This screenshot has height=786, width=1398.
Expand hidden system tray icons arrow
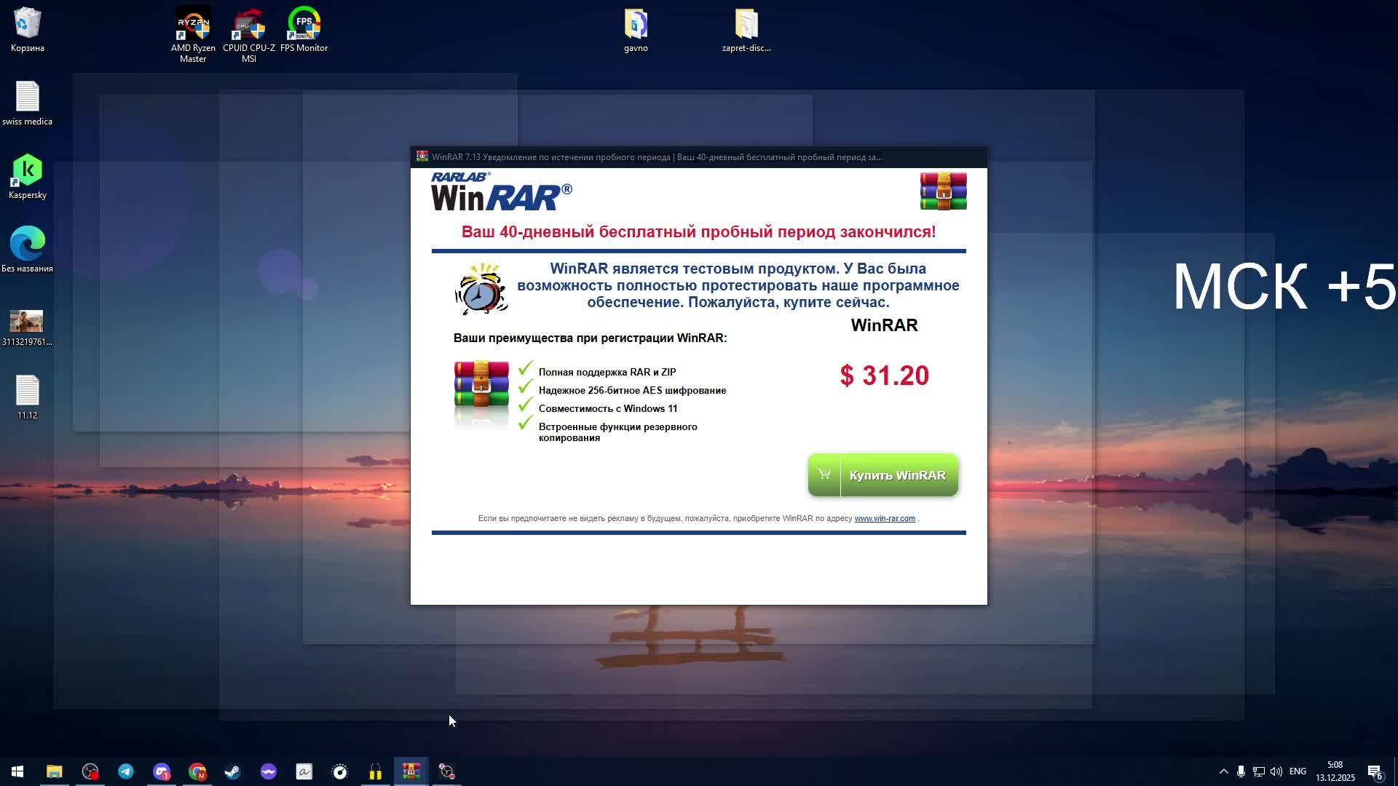tap(1223, 771)
